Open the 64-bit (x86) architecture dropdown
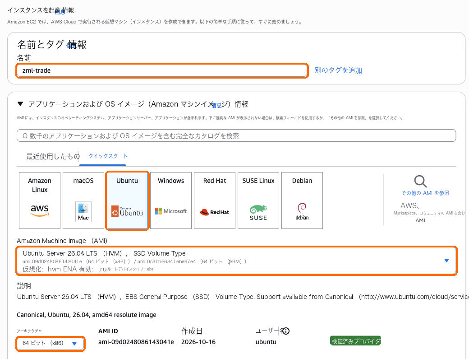Screen dimensions: 469x359 (x=50, y=343)
